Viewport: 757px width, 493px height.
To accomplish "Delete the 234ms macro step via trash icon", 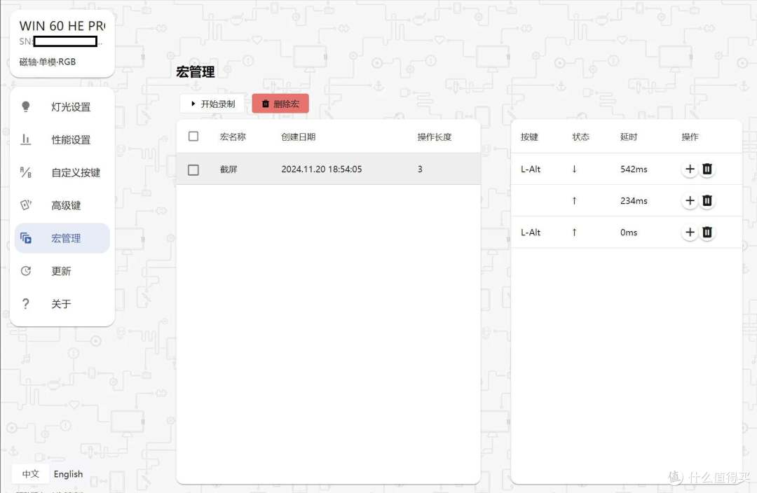I will pos(707,200).
